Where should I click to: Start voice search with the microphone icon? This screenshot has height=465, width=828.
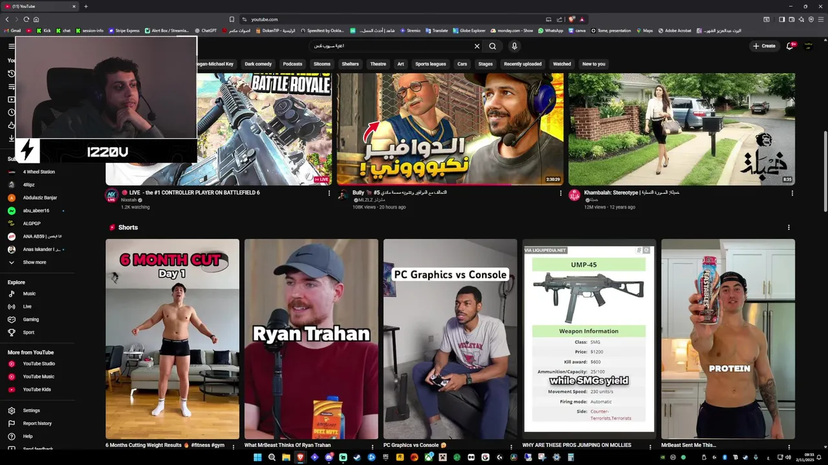514,46
